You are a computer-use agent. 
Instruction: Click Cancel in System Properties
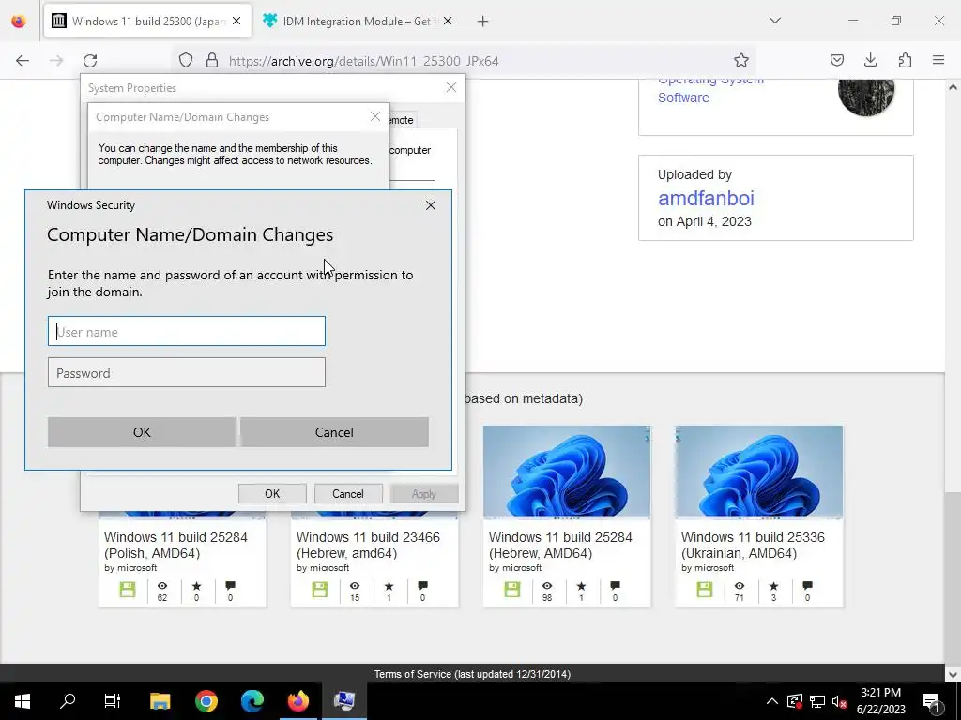pyautogui.click(x=347, y=493)
